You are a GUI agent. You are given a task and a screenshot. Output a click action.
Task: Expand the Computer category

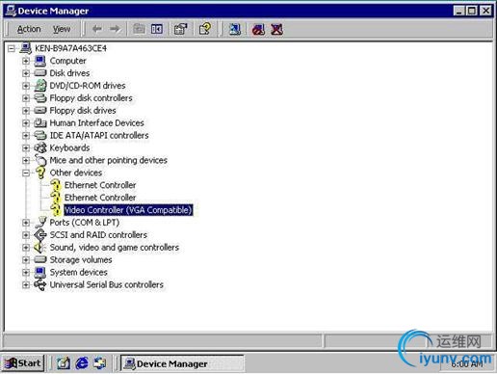(26, 61)
